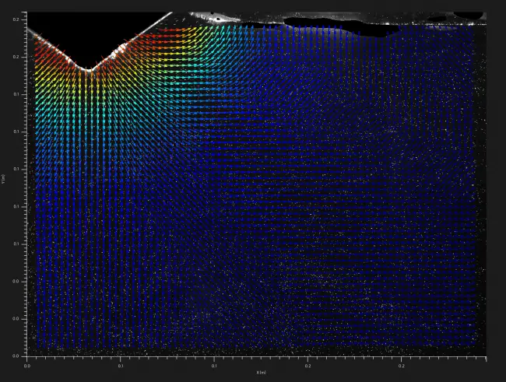Click the first 0.2 tick on X axis
This screenshot has width=506, height=382.
(x=307, y=363)
